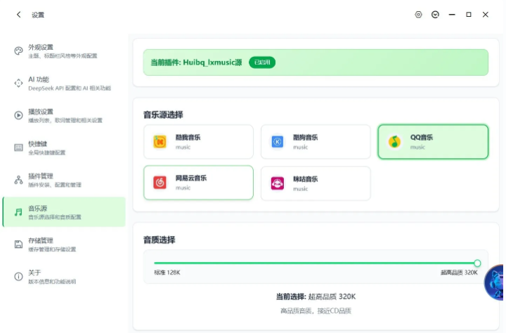This screenshot has width=506, height=333.
Task: Open 播放设置 playback settings
Action: (x=64, y=116)
